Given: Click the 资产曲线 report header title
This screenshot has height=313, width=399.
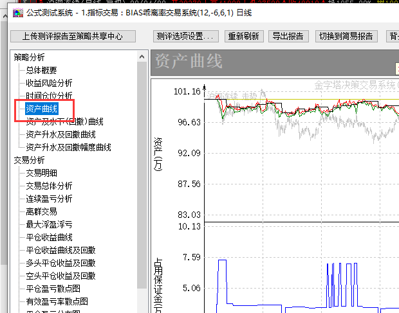Looking at the screenshot, I should click(x=189, y=61).
